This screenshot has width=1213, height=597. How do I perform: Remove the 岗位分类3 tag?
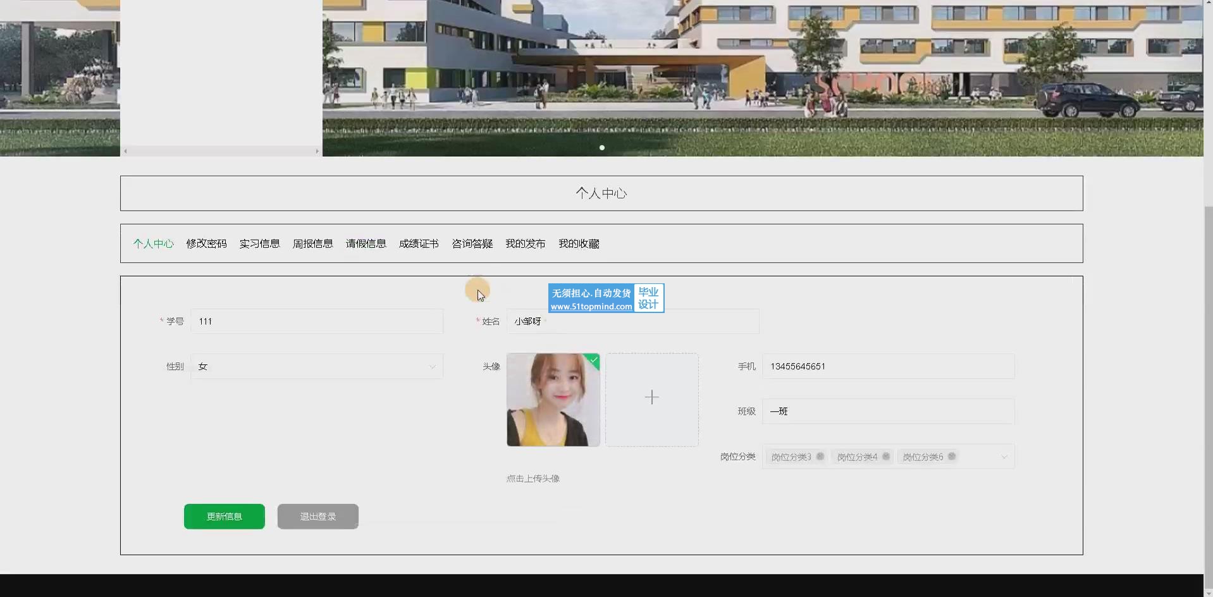pos(820,457)
